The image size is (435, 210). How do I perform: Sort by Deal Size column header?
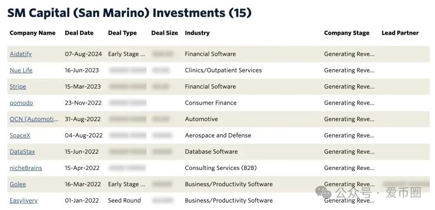[164, 33]
